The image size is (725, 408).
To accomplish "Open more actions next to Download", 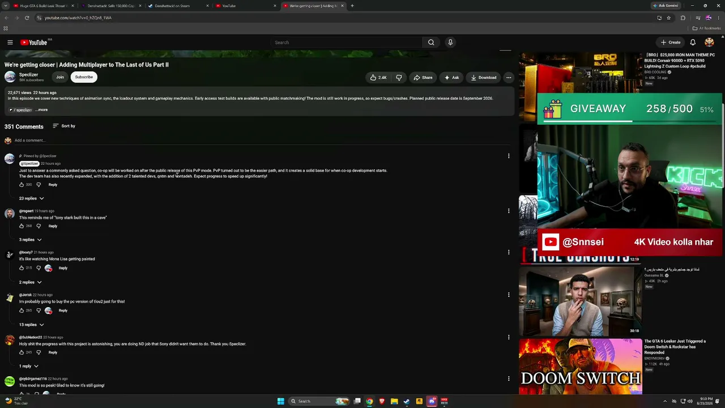I will coord(509,78).
